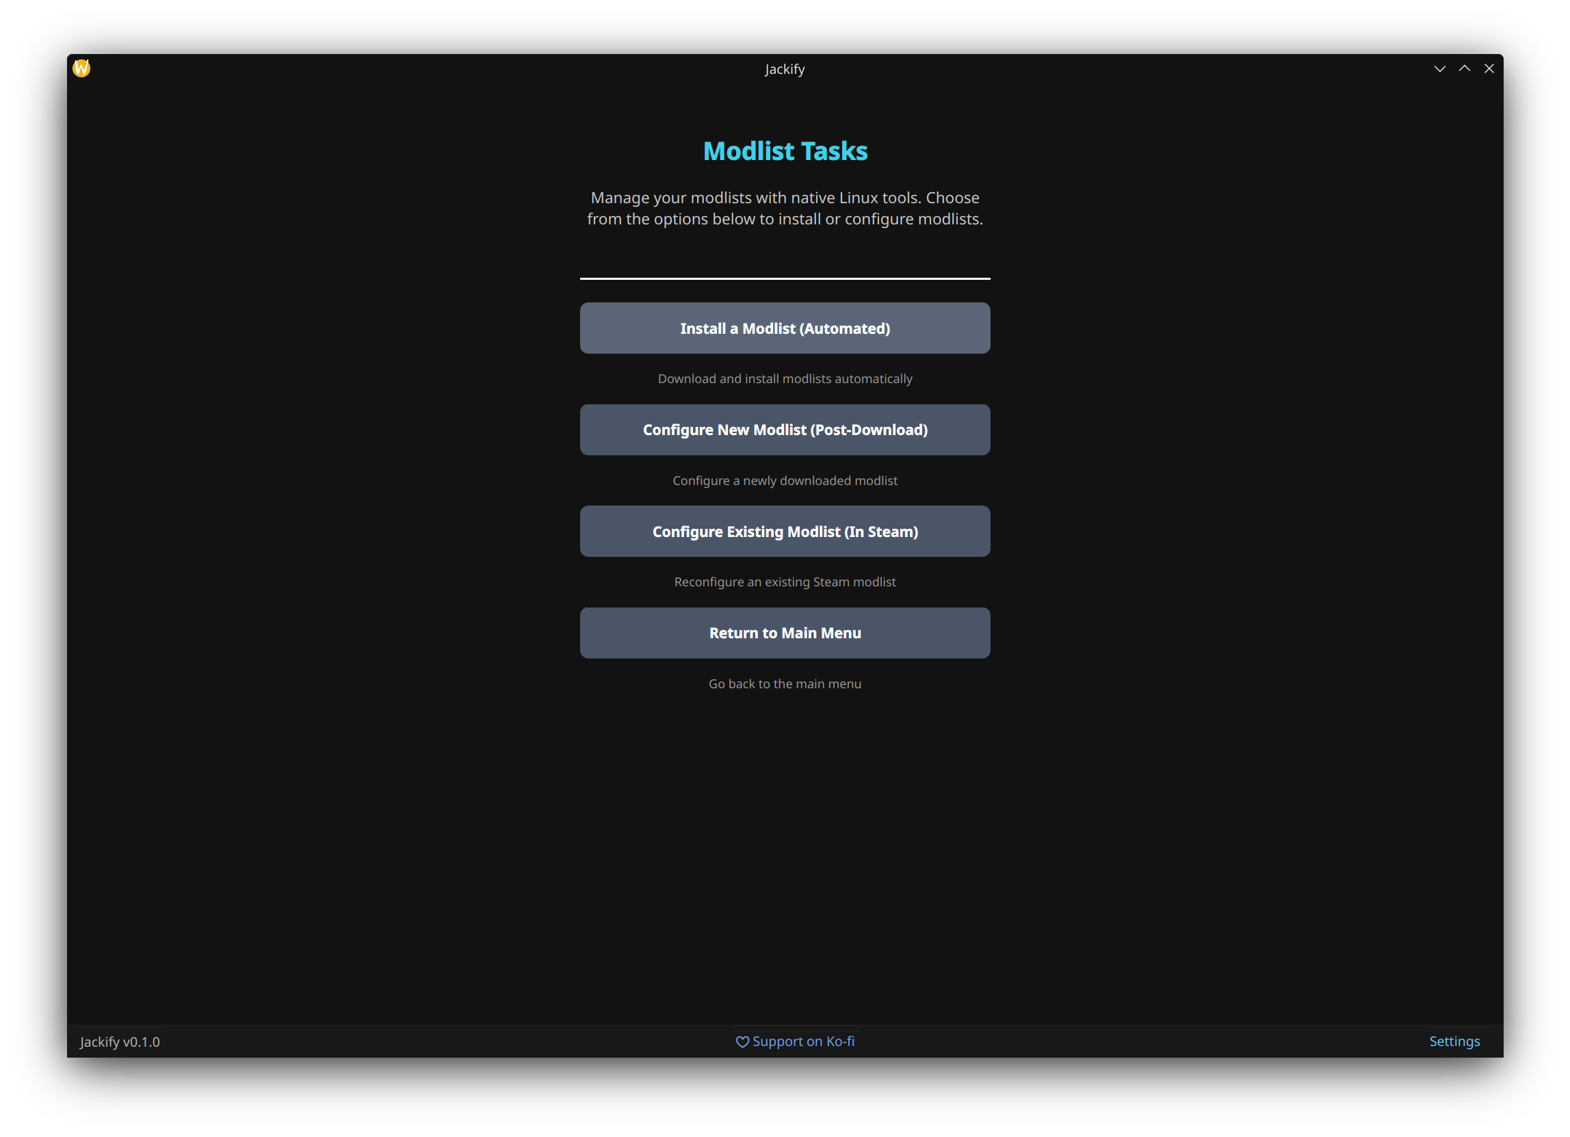
Task: Click the Jackify app icon in title bar
Action: pyautogui.click(x=81, y=68)
